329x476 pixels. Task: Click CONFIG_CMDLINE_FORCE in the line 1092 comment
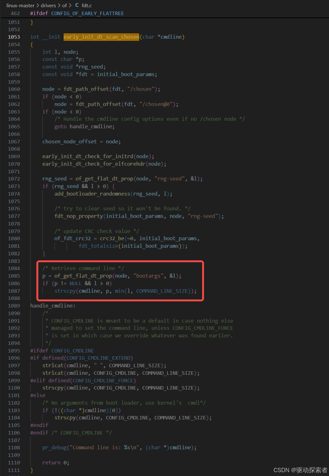coord(203,328)
